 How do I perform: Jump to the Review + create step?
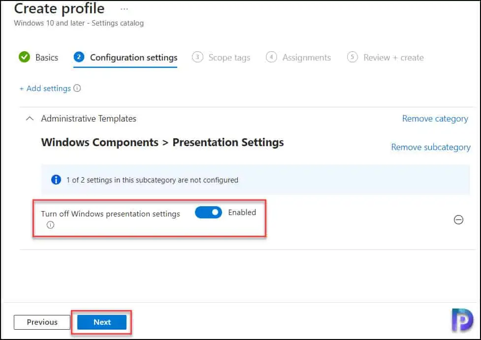point(385,58)
